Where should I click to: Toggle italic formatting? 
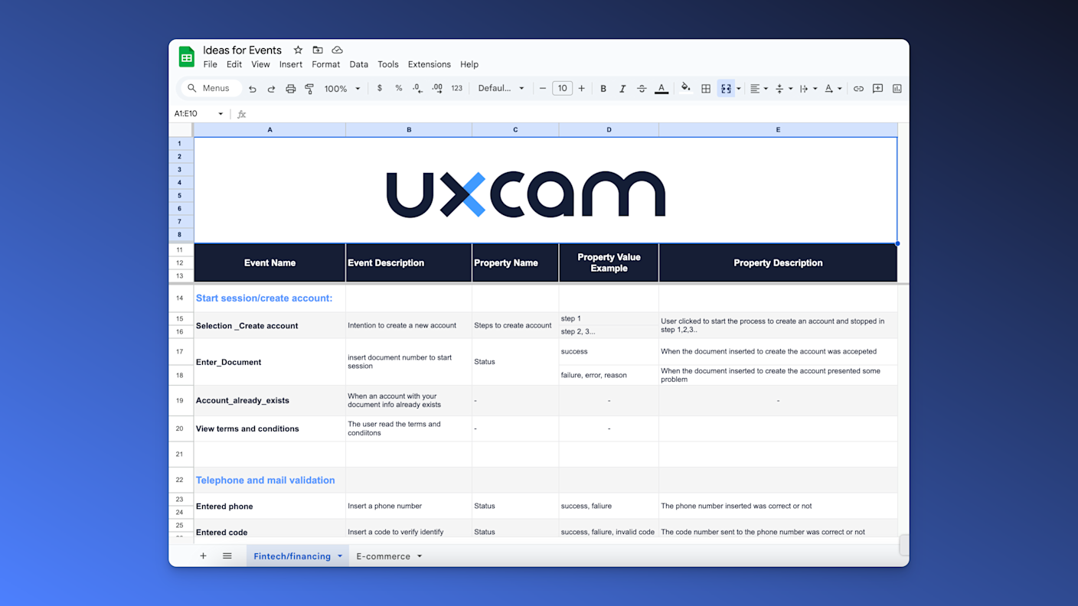click(622, 89)
